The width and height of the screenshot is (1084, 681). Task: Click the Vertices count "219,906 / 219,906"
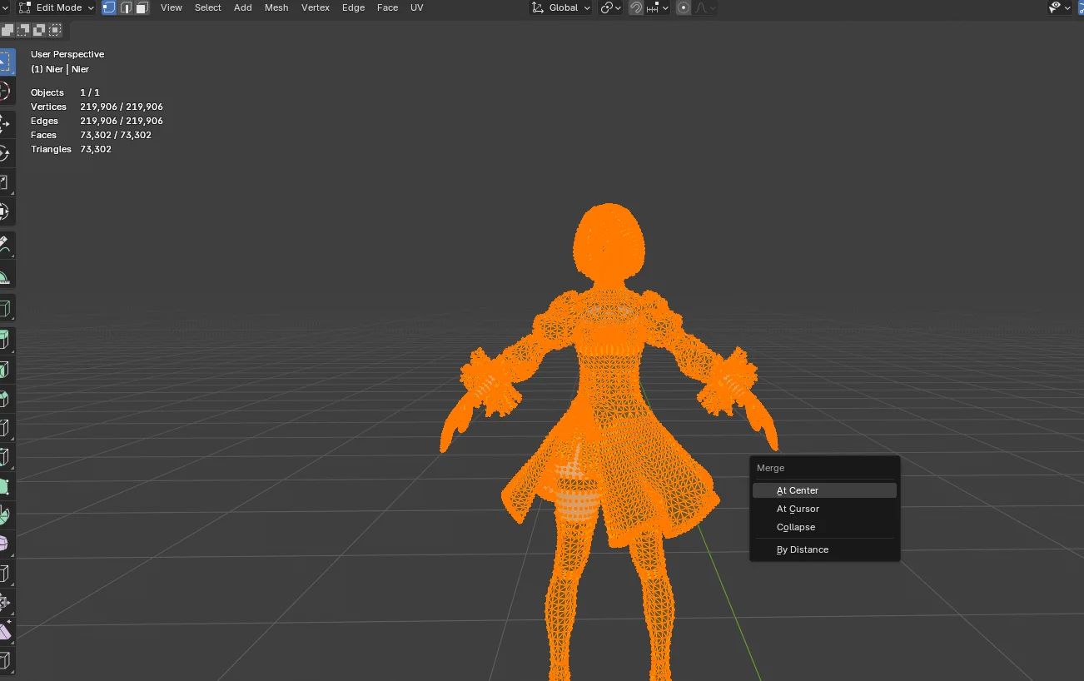point(122,107)
